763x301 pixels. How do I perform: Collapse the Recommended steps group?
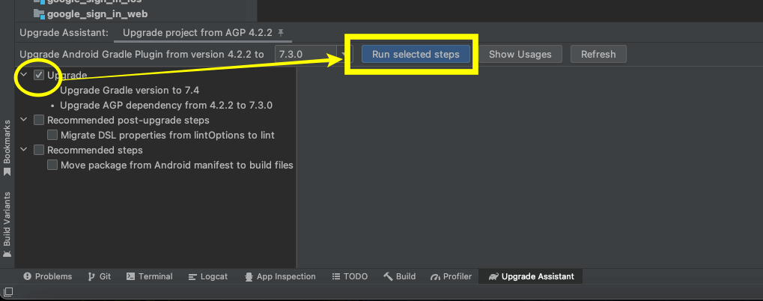(23, 150)
